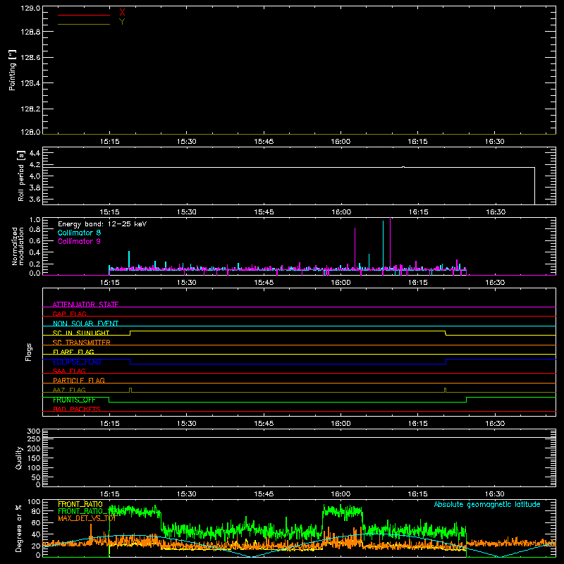564x564 pixels.
Task: Click the 15:45 time label under modulation plot
Action: (x=264, y=283)
